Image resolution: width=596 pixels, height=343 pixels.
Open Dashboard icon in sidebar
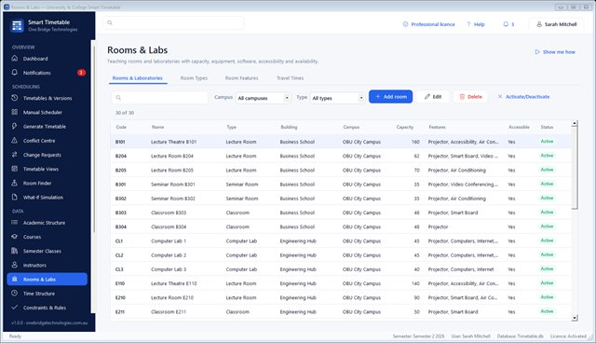pyautogui.click(x=15, y=58)
